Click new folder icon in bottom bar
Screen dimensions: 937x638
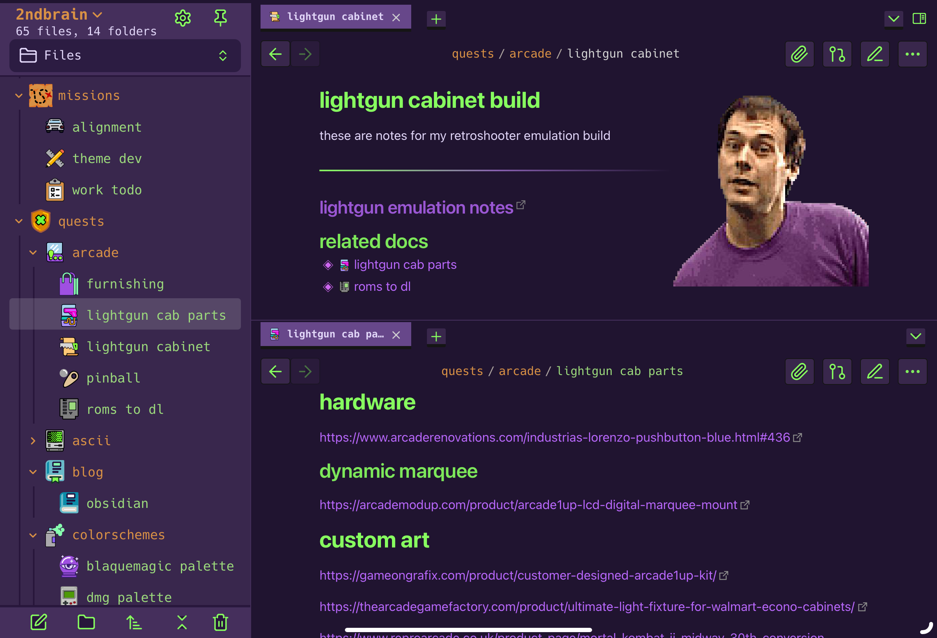[86, 622]
